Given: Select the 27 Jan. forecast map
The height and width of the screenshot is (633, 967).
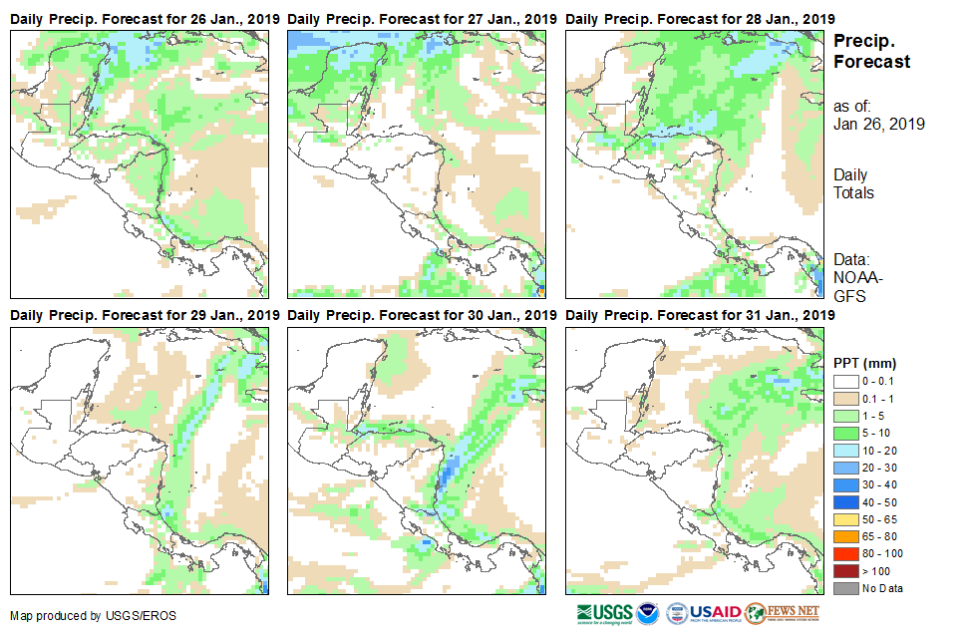Looking at the screenshot, I should [417, 163].
